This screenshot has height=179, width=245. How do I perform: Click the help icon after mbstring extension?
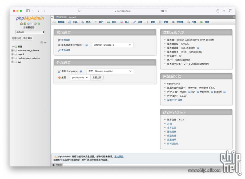(212, 92)
